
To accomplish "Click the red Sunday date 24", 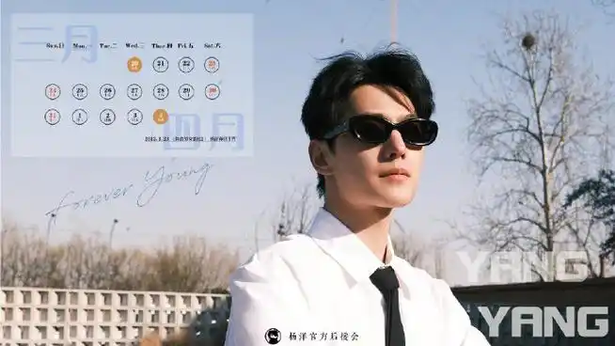I will pos(53,92).
